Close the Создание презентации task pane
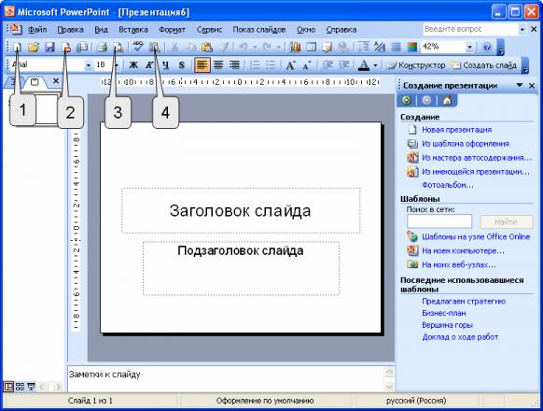The width and height of the screenshot is (543, 411). 532,85
